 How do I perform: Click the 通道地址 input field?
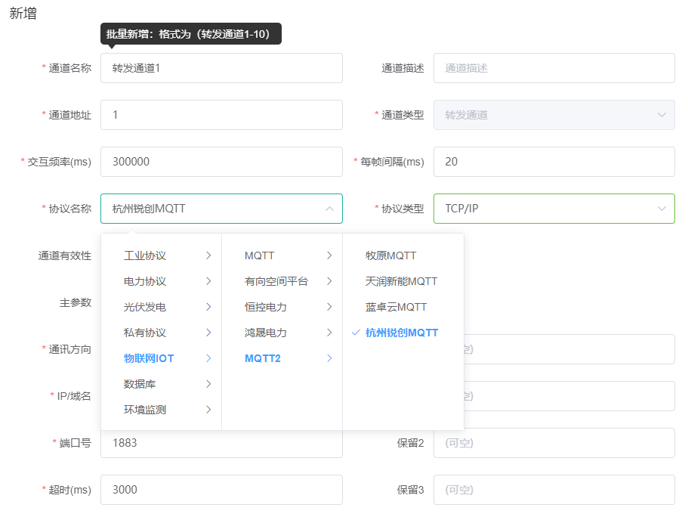pos(221,115)
